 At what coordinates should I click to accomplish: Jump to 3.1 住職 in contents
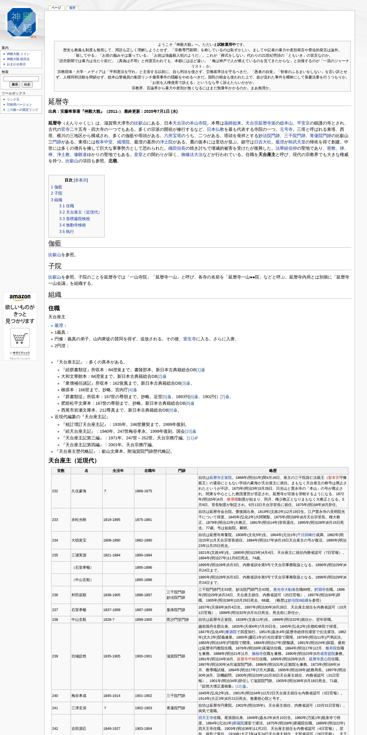pos(67,206)
